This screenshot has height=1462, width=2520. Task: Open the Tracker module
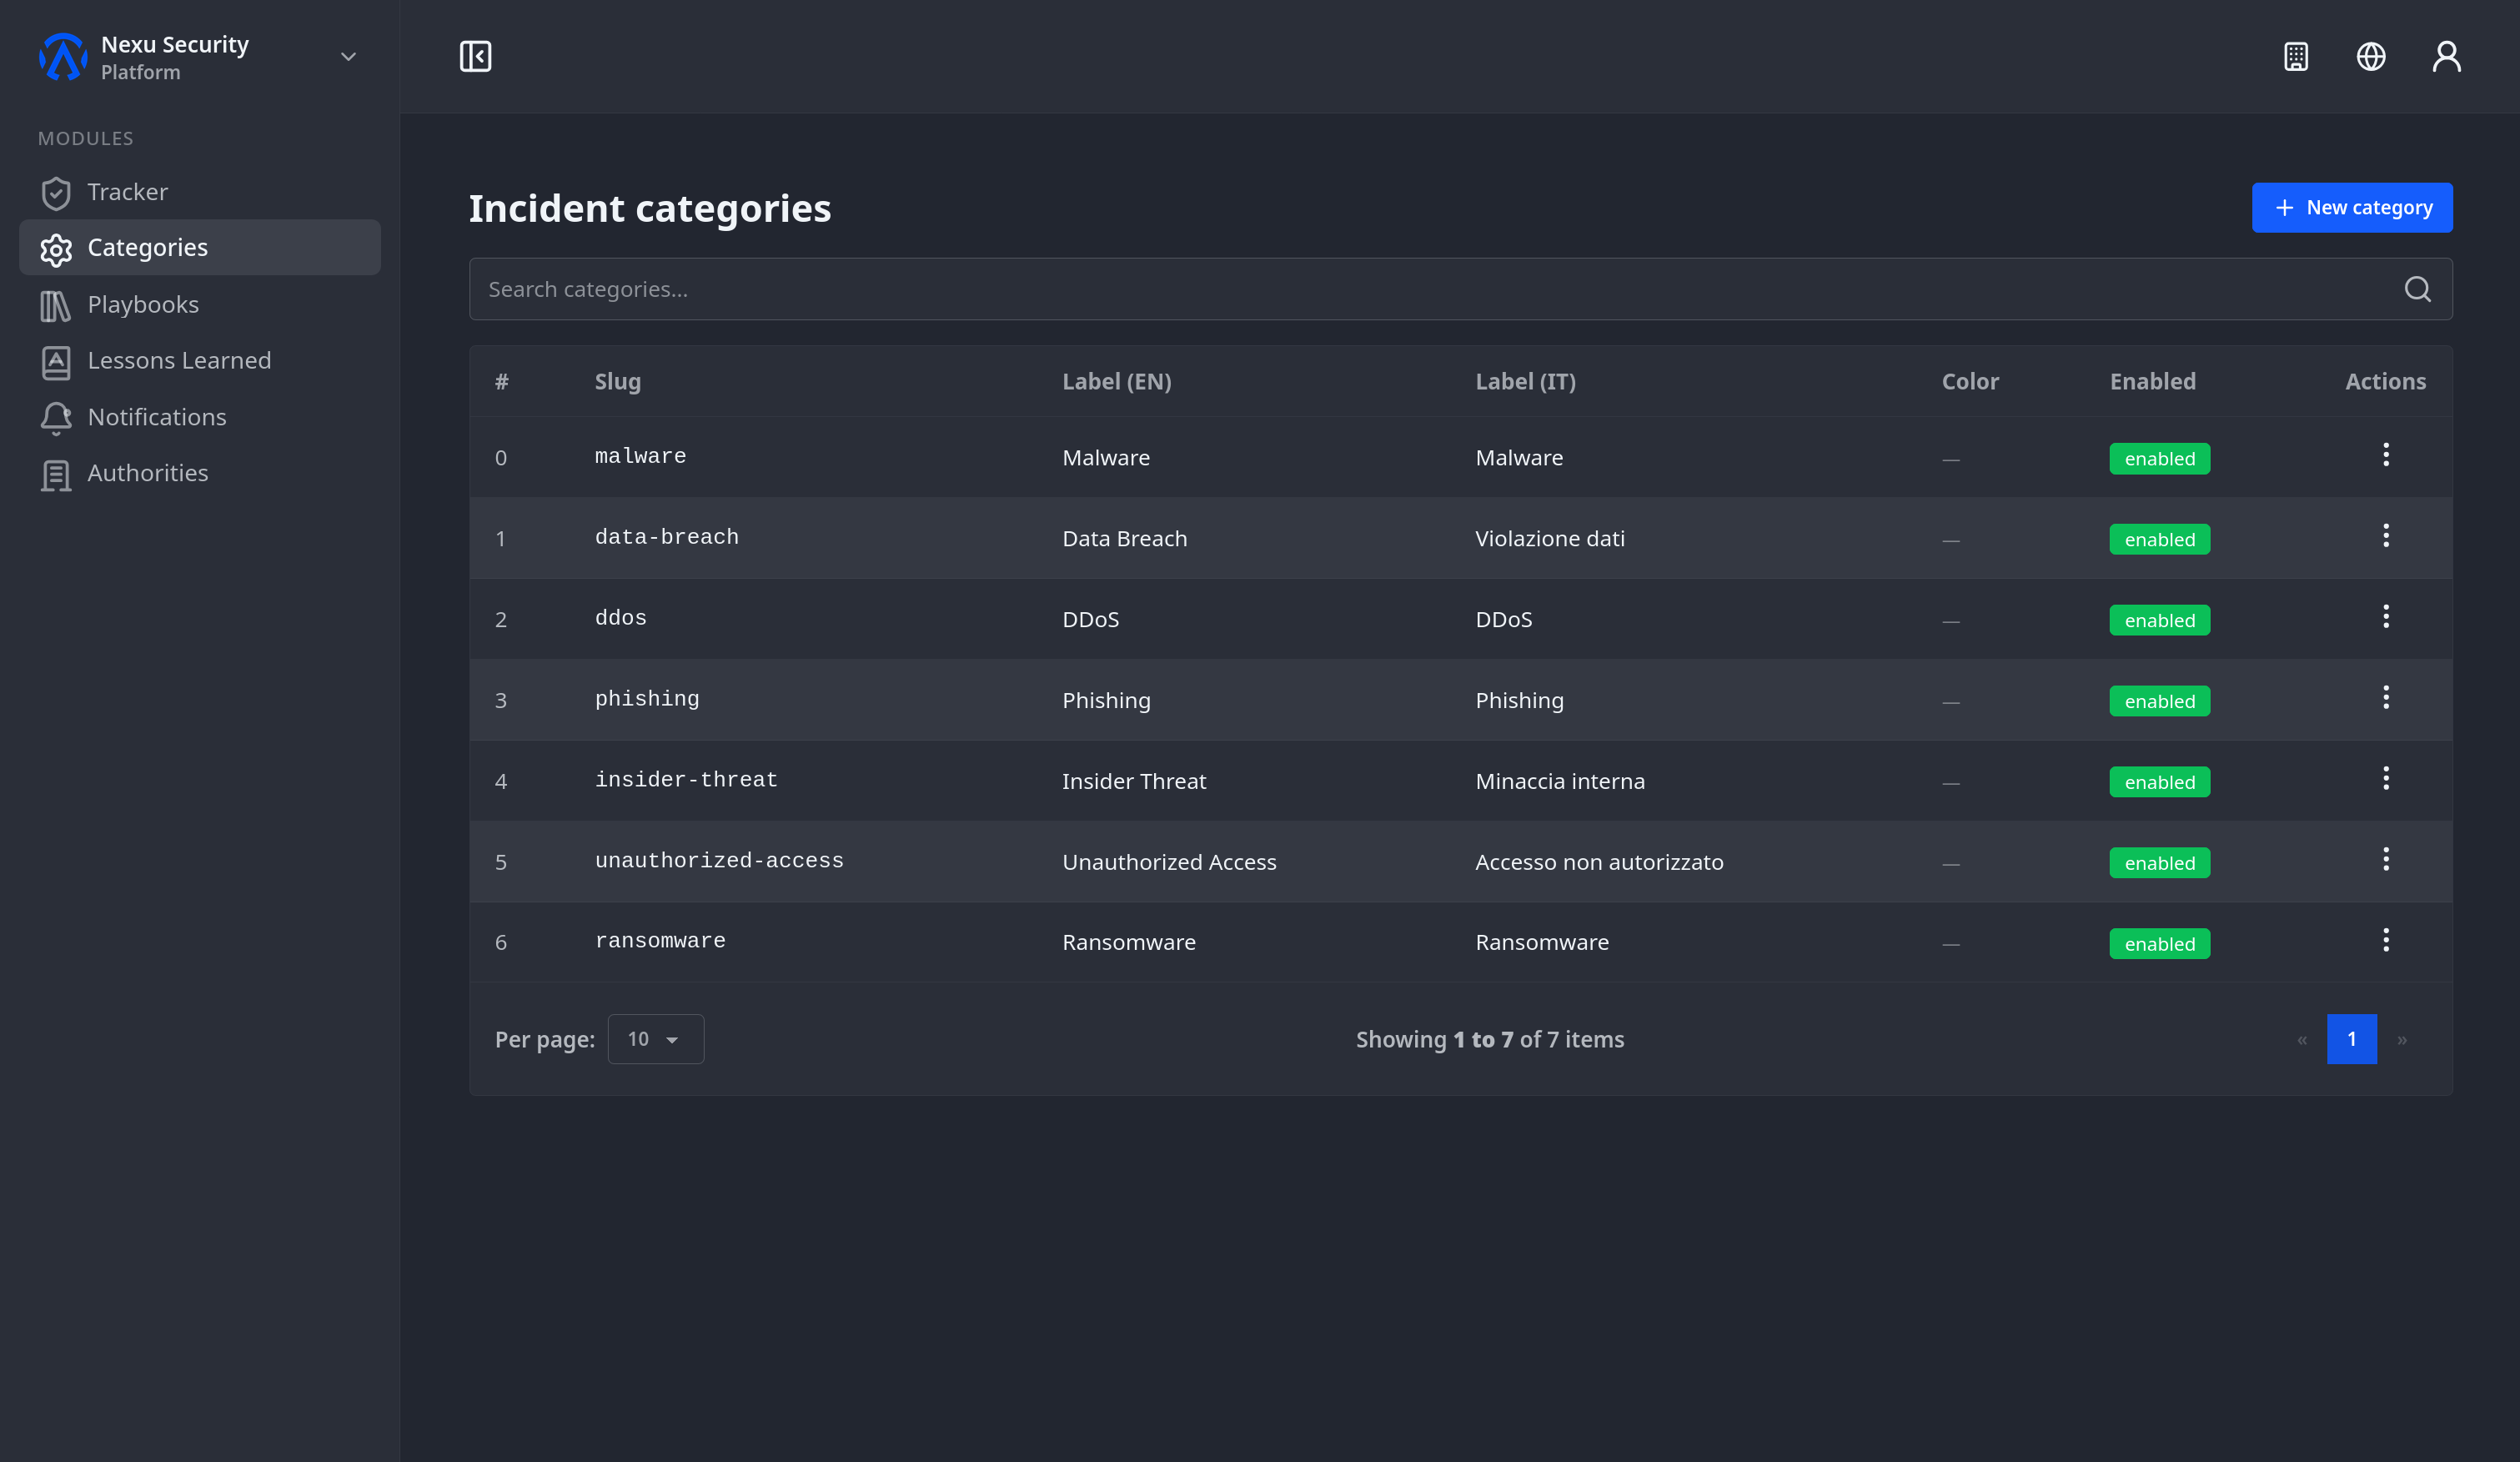click(200, 192)
